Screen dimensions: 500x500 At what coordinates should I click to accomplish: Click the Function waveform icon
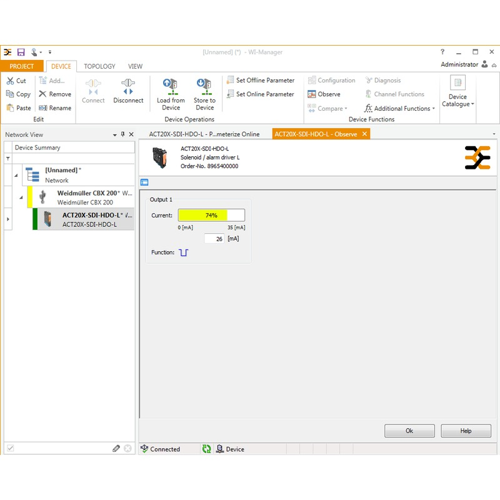tap(184, 252)
